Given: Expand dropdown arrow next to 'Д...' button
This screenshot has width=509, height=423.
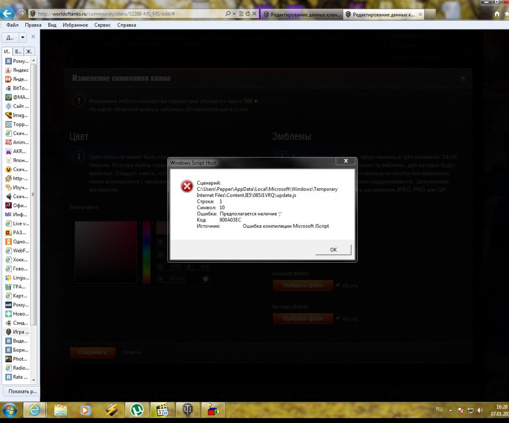Looking at the screenshot, I should pos(22,37).
